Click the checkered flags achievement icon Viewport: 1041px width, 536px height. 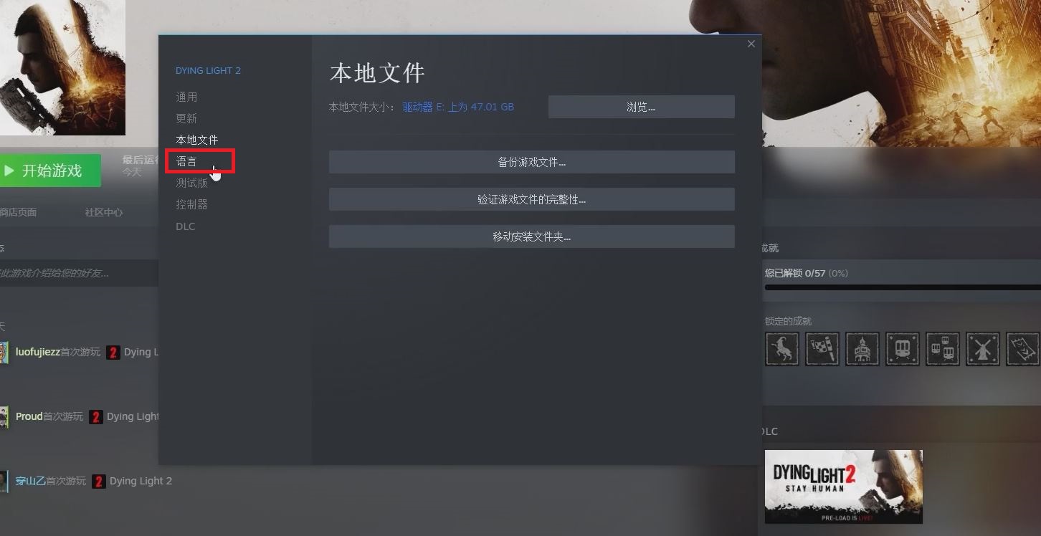[x=822, y=349]
